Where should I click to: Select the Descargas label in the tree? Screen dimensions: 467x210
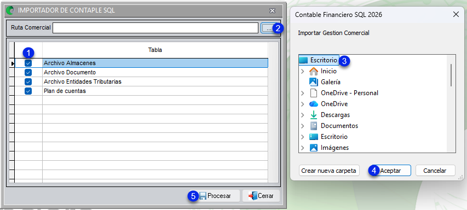click(336, 115)
